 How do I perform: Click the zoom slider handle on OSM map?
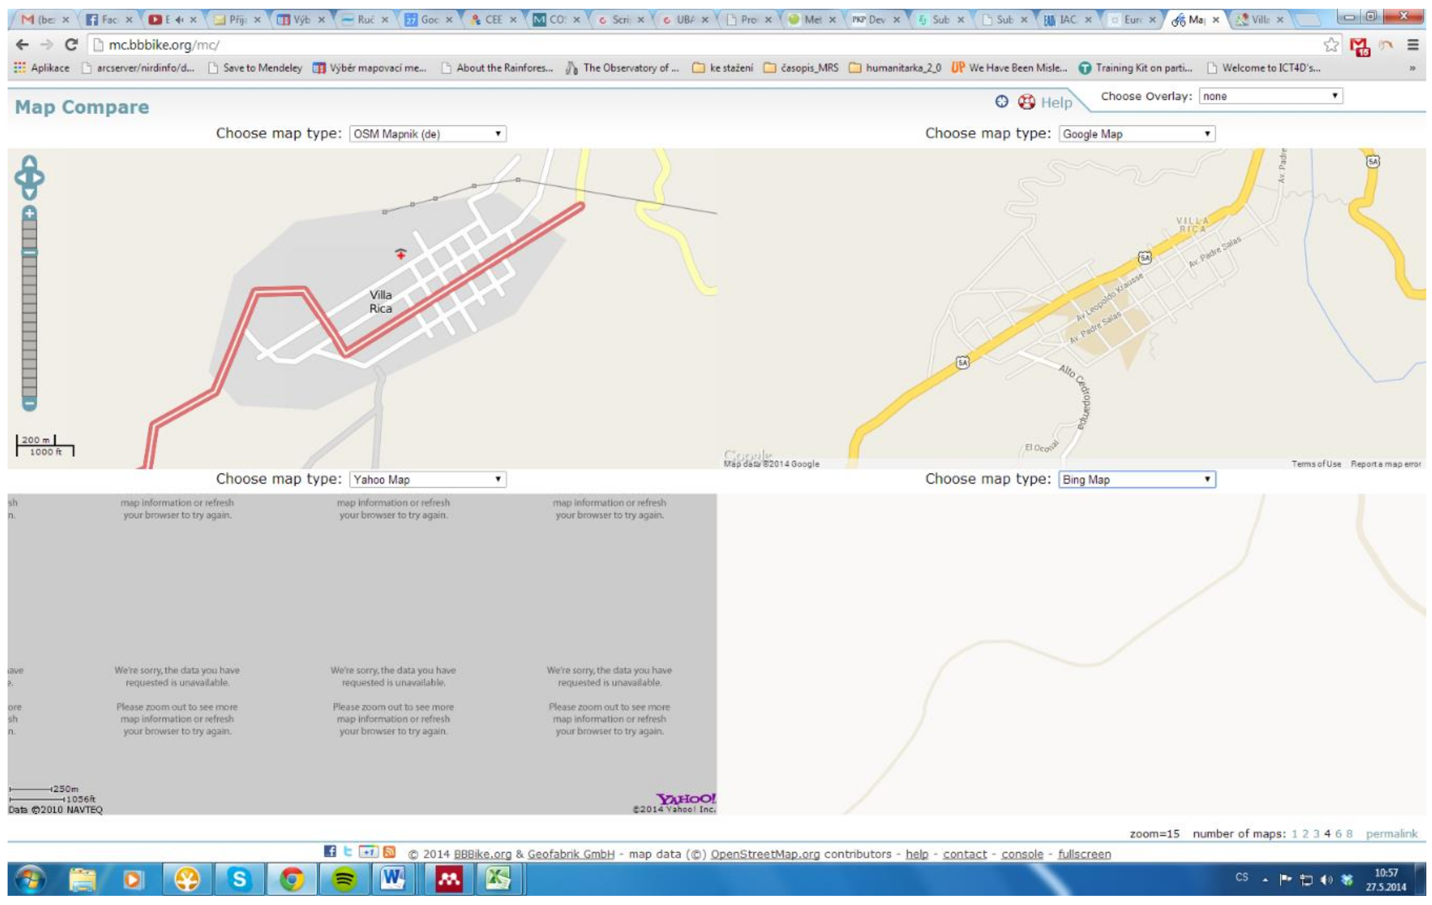[29, 252]
